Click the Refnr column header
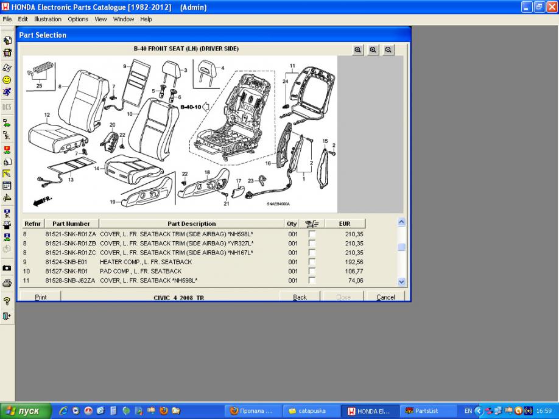The image size is (559, 419). tap(33, 224)
